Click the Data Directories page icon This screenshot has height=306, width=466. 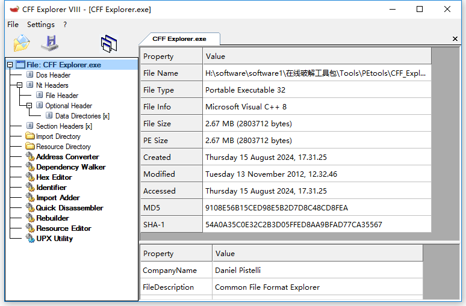49,115
